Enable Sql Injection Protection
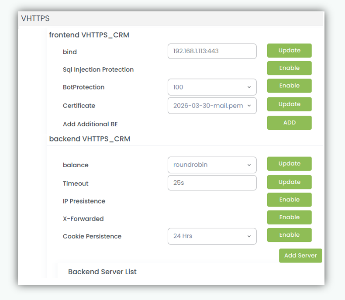This screenshot has height=300, width=345. click(x=289, y=68)
